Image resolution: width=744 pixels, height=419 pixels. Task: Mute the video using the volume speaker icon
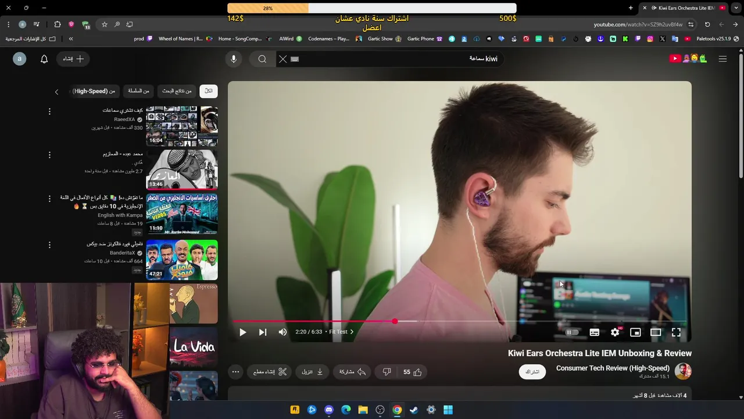pos(282,332)
